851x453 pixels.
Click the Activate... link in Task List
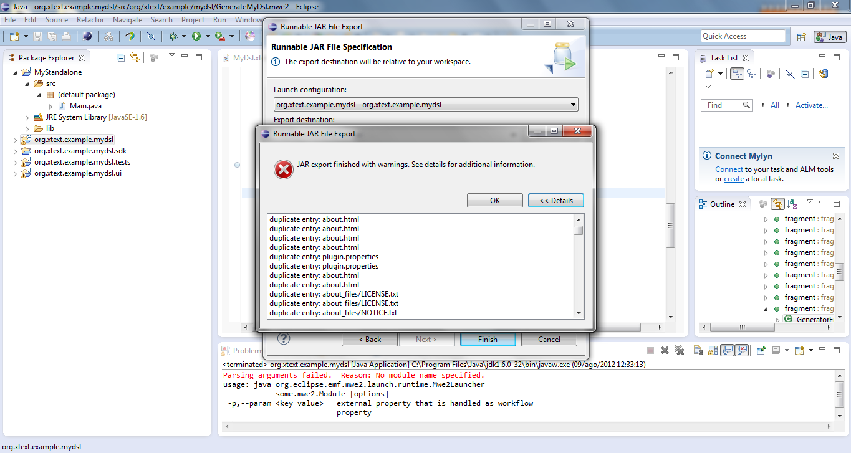click(x=812, y=105)
